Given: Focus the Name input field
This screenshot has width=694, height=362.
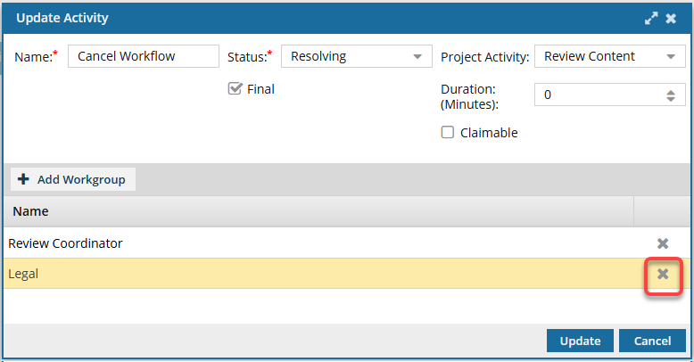Looking at the screenshot, I should click(143, 56).
